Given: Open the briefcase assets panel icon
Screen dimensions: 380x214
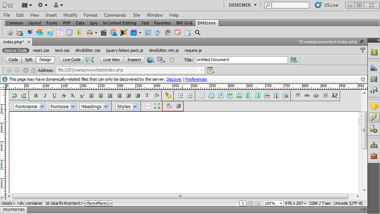Looking at the screenshot, I should 374,156.
